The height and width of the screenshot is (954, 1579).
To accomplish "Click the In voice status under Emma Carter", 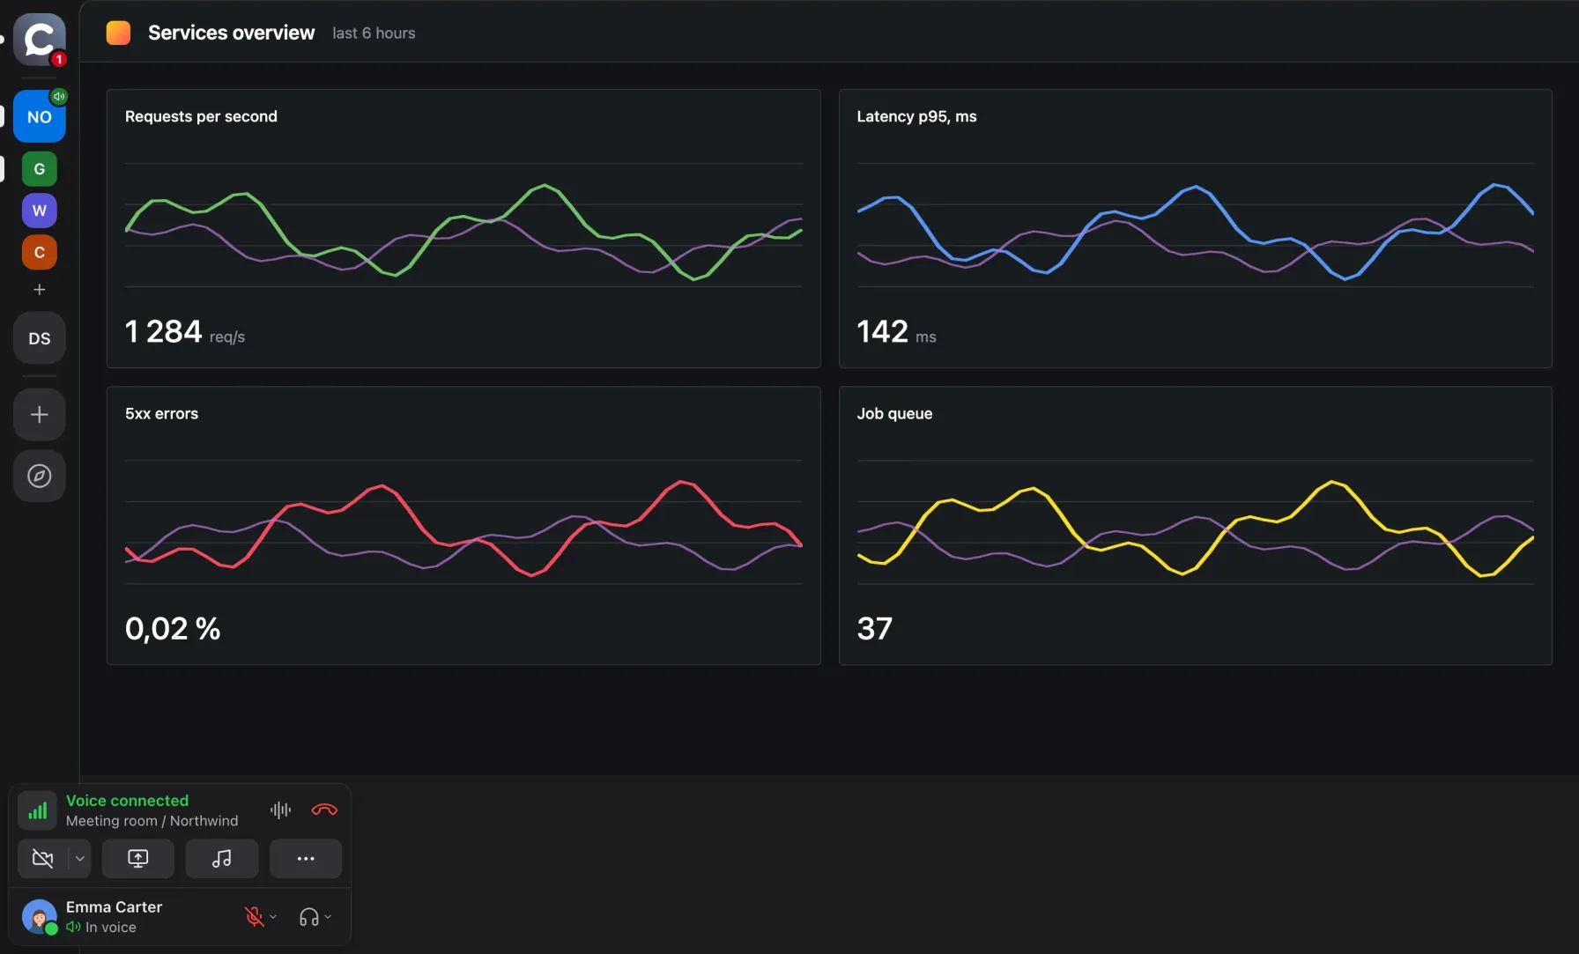I will pyautogui.click(x=101, y=928).
